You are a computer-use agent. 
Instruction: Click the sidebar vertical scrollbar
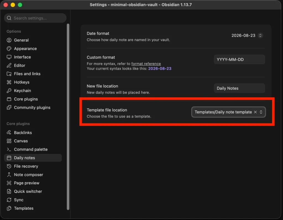(x=68, y=117)
